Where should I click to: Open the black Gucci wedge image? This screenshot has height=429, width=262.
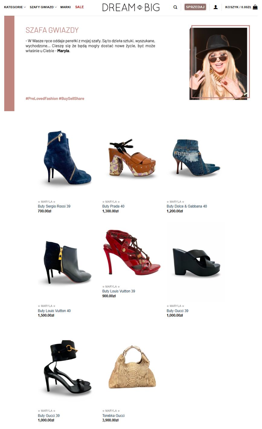coord(196,262)
